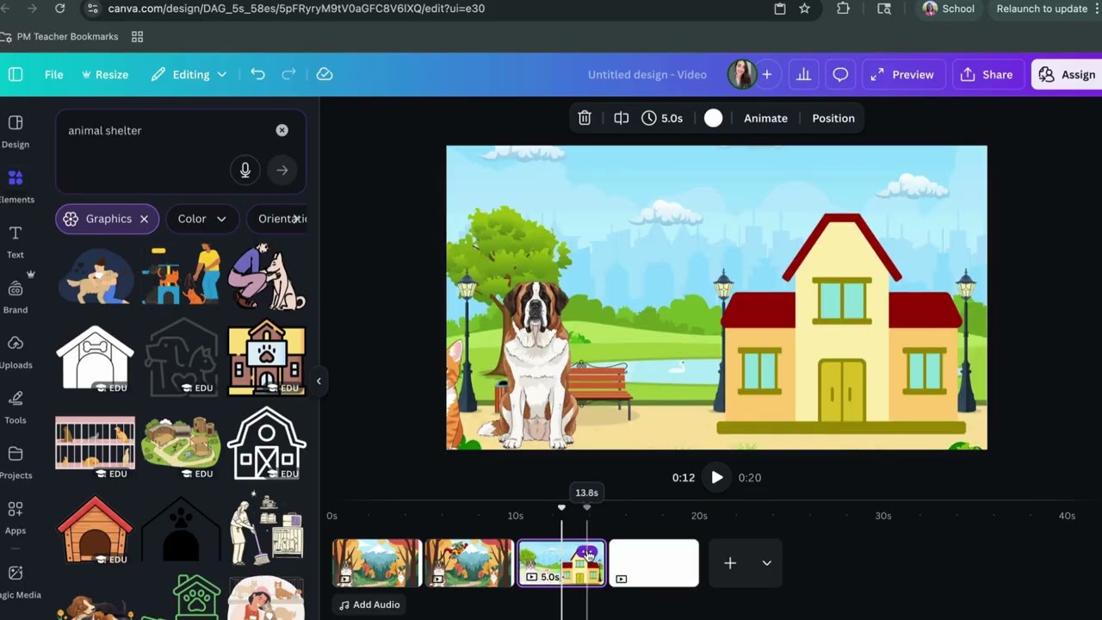1102x620 pixels.
Task: Select the person hugging dog graphic
Action: coord(96,276)
